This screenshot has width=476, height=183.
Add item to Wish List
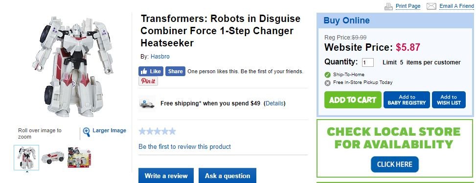coord(449,100)
